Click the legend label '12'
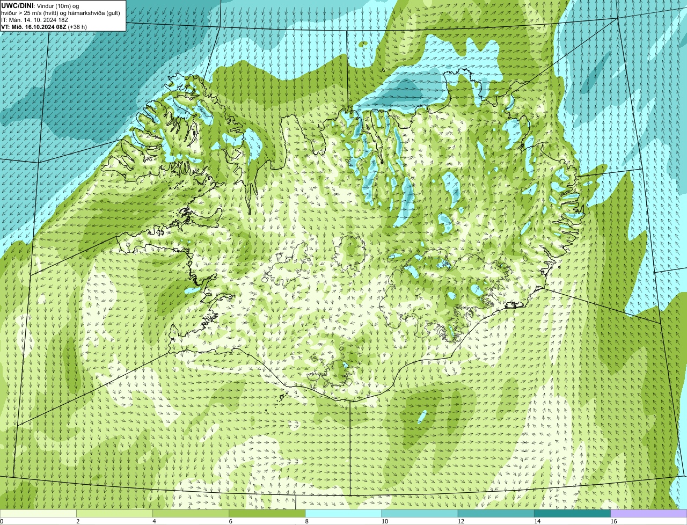687x525 pixels. tap(461, 521)
